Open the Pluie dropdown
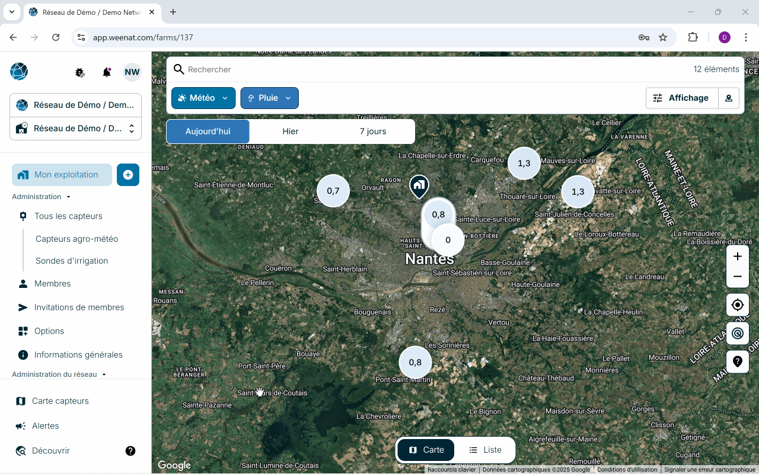Screen dimensions: 759x474 pos(269,98)
